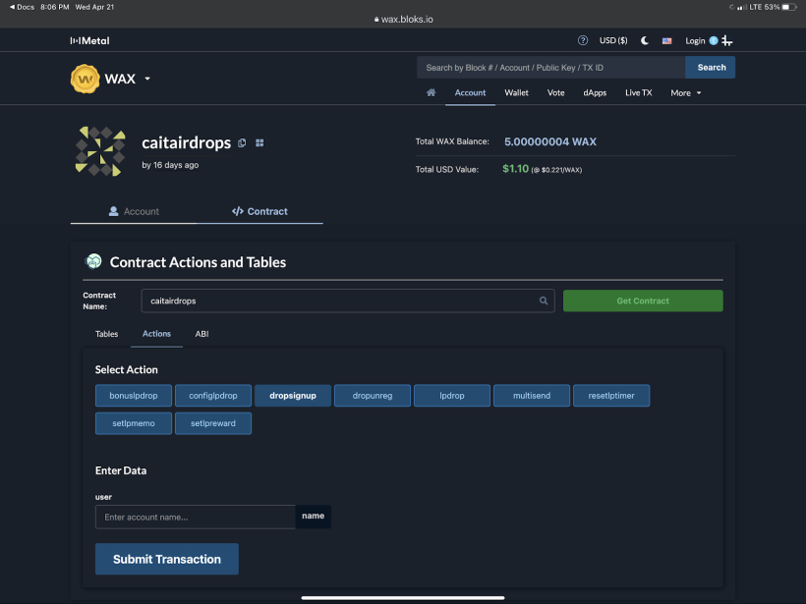Image resolution: width=806 pixels, height=604 pixels.
Task: Select the setlpreward action
Action: (213, 423)
